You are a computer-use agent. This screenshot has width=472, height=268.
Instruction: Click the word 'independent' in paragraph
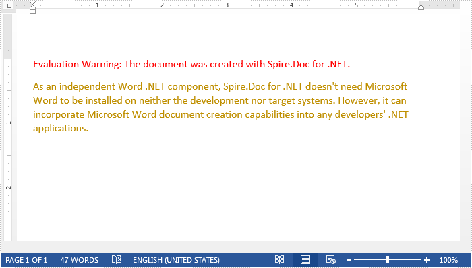(87, 87)
